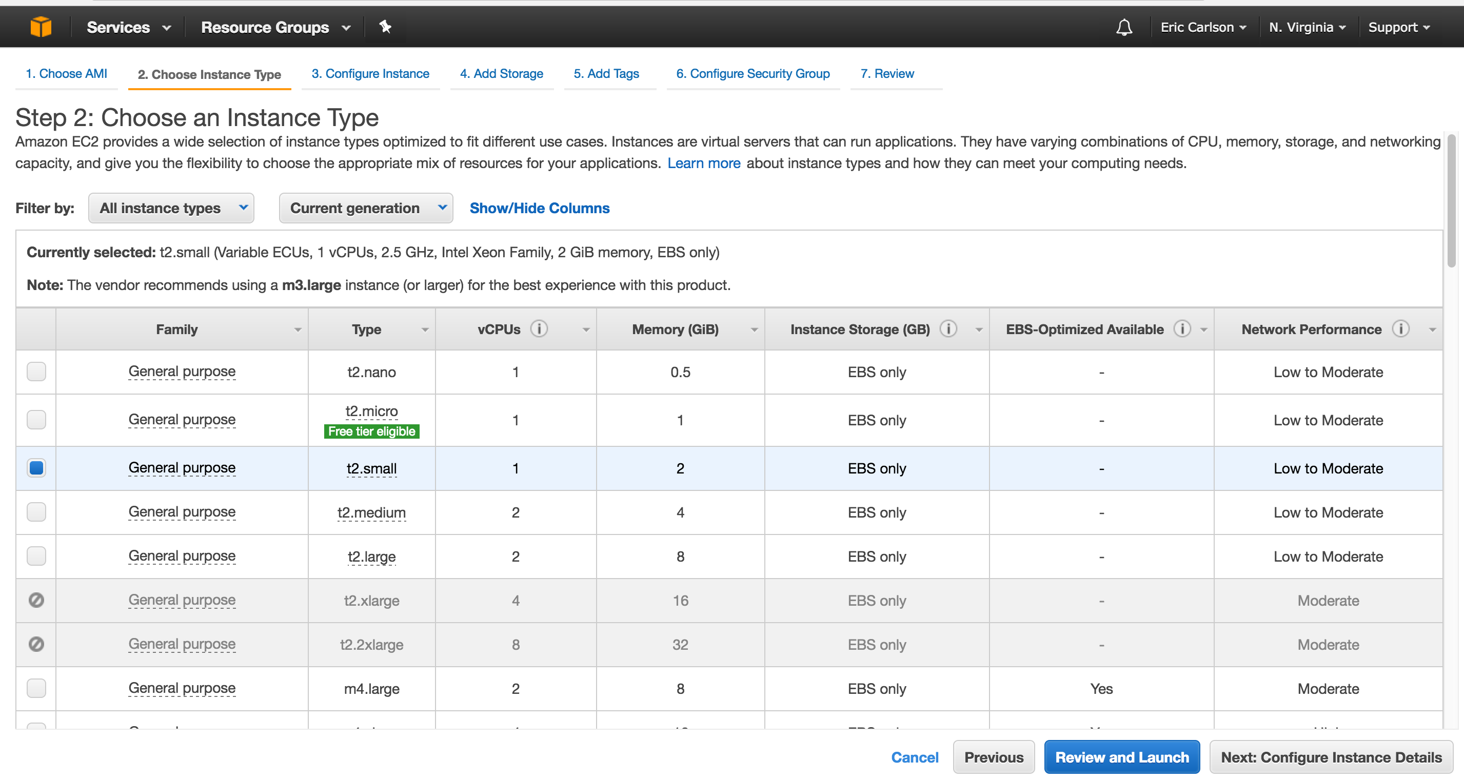Select the m4.large instance checkbox
1464x782 pixels.
[x=37, y=688]
